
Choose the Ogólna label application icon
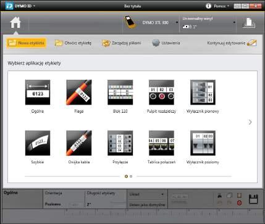pyautogui.click(x=38, y=92)
